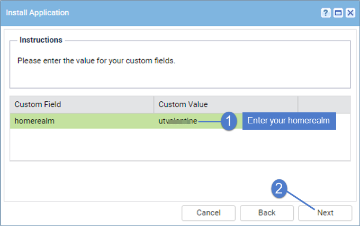Image resolution: width=360 pixels, height=231 pixels.
Task: Click the blank third column header
Action: click(x=324, y=104)
